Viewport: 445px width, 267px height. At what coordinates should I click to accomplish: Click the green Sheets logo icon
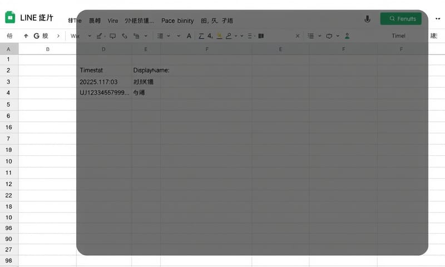pyautogui.click(x=10, y=17)
